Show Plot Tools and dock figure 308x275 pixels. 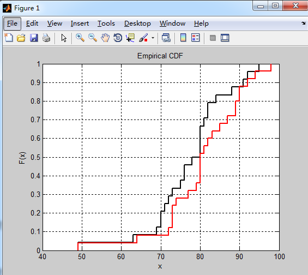pyautogui.click(x=225, y=38)
